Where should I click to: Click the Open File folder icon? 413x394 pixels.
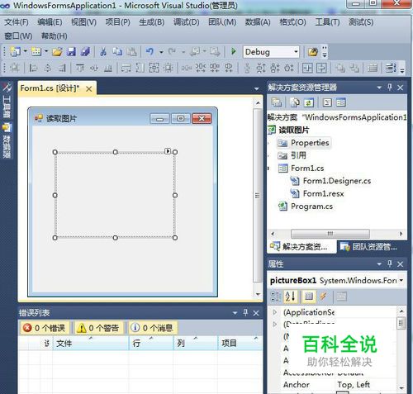[57, 51]
